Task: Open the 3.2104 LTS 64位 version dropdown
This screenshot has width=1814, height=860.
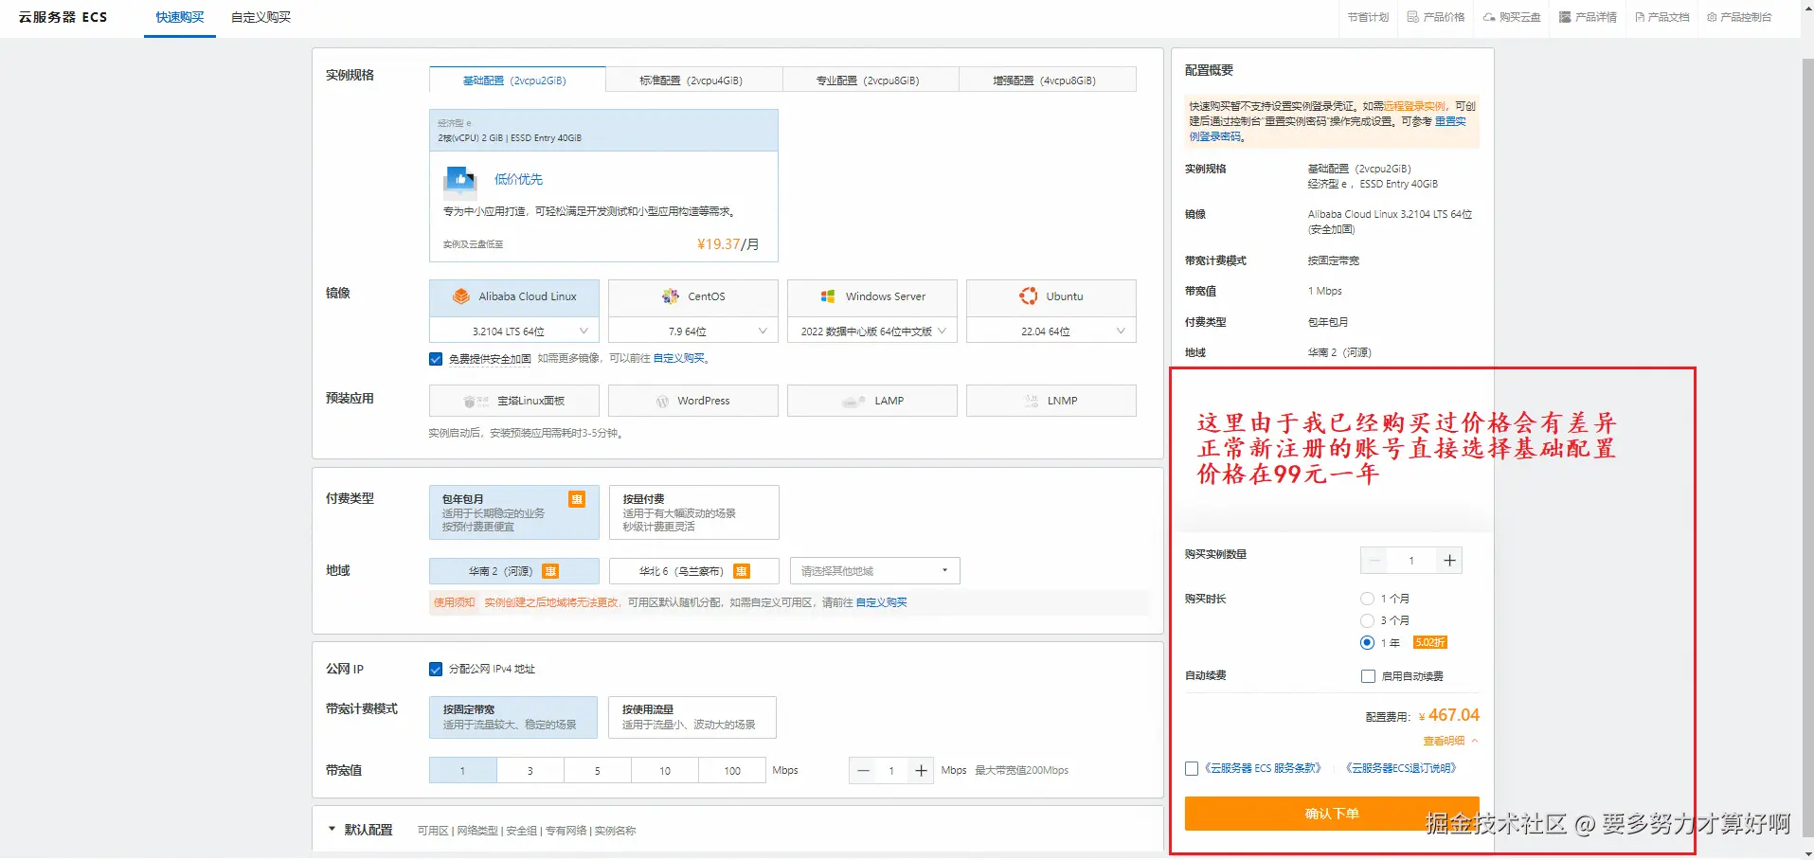Action: (514, 331)
